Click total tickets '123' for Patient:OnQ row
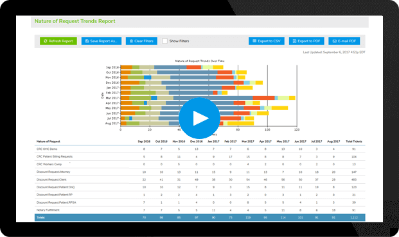This screenshot has height=237, width=399. (354, 187)
